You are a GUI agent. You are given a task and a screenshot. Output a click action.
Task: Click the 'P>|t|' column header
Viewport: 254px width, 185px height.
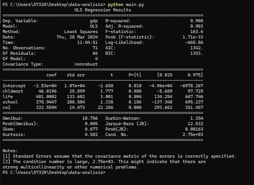(135, 75)
